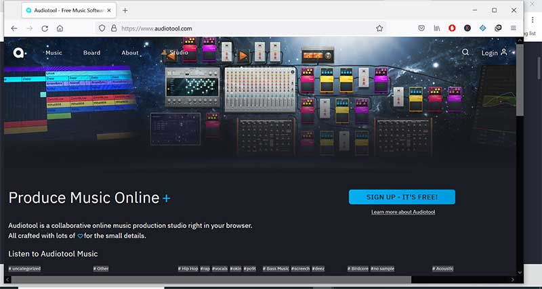Open the About menu
The image size is (542, 289).
[x=130, y=53]
